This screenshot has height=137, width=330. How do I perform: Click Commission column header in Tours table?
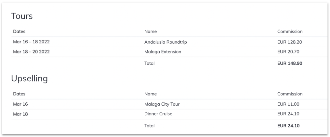point(290,32)
